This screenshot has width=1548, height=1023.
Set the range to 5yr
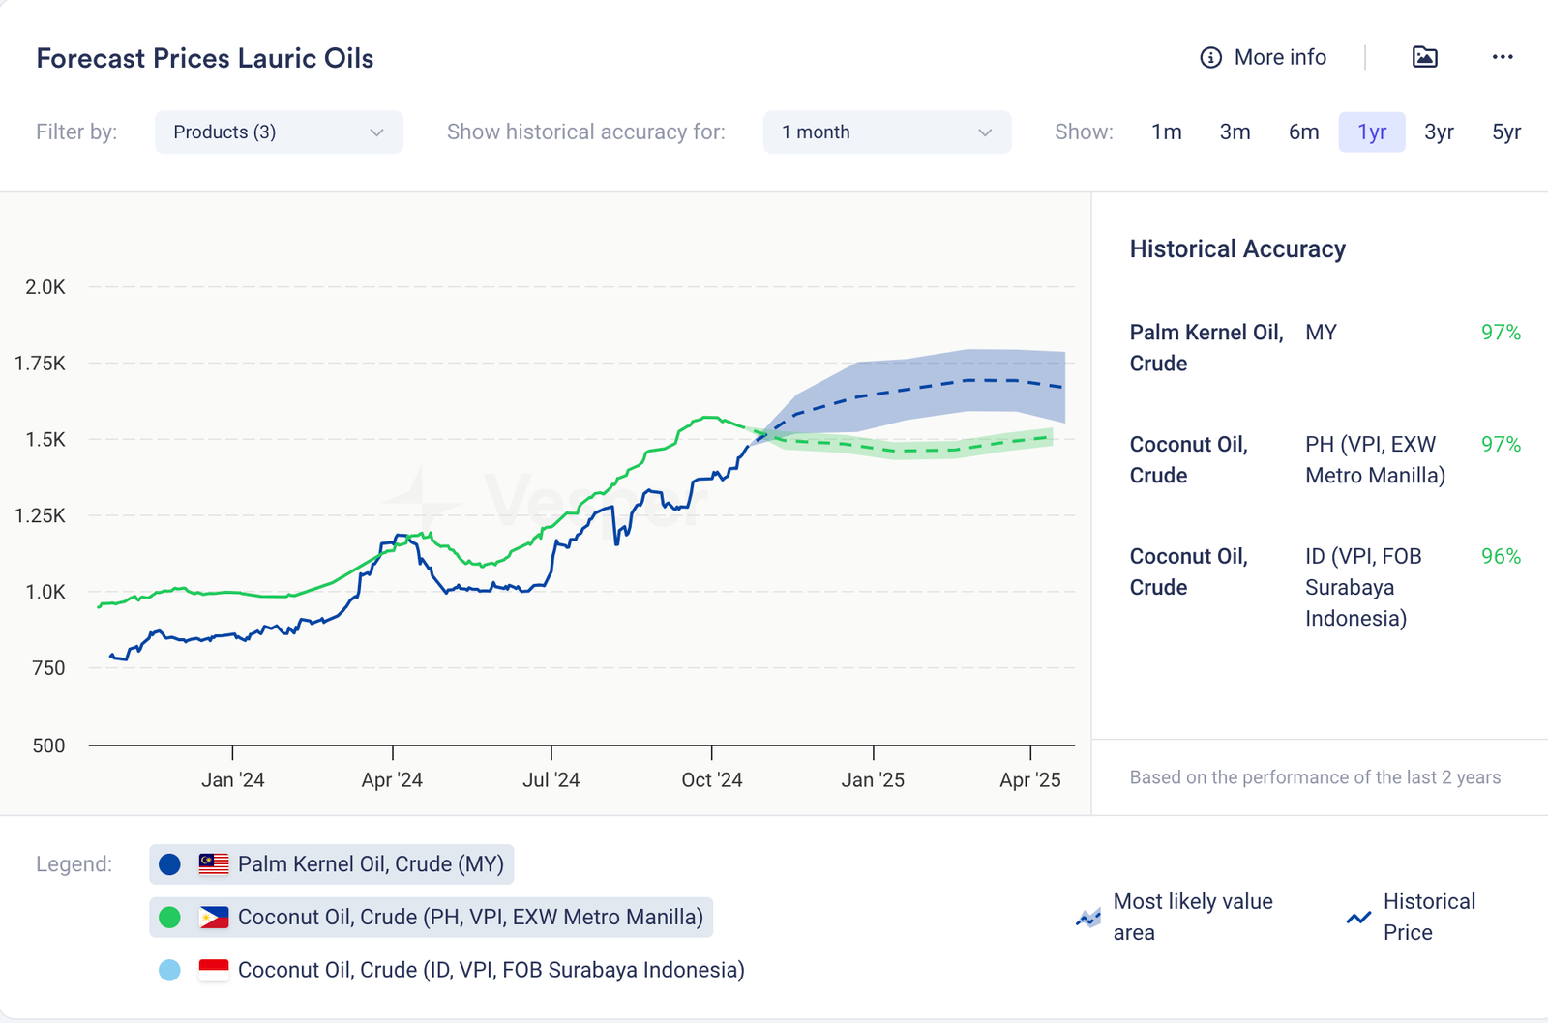pos(1505,132)
